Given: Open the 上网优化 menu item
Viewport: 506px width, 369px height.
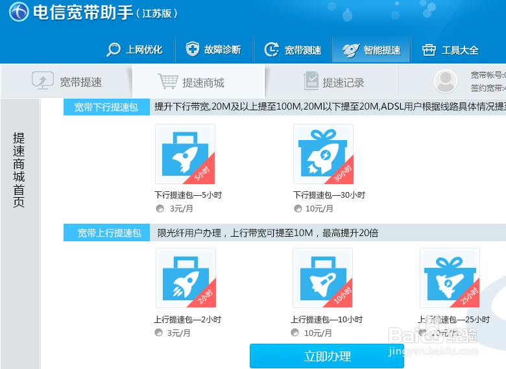Looking at the screenshot, I should [x=134, y=50].
